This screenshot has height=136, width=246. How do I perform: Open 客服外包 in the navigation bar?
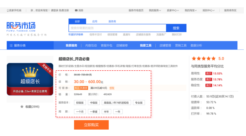coord(106,46)
